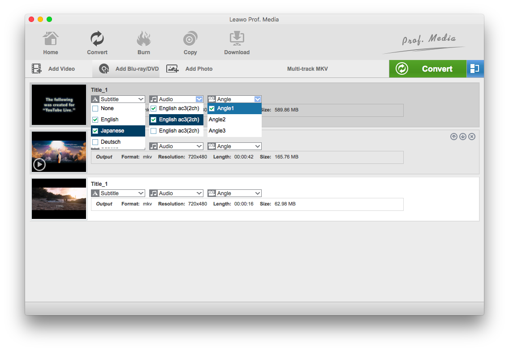Viewport: 509px width, 351px height.
Task: Uncheck the English subtitle checkbox
Action: coord(95,120)
